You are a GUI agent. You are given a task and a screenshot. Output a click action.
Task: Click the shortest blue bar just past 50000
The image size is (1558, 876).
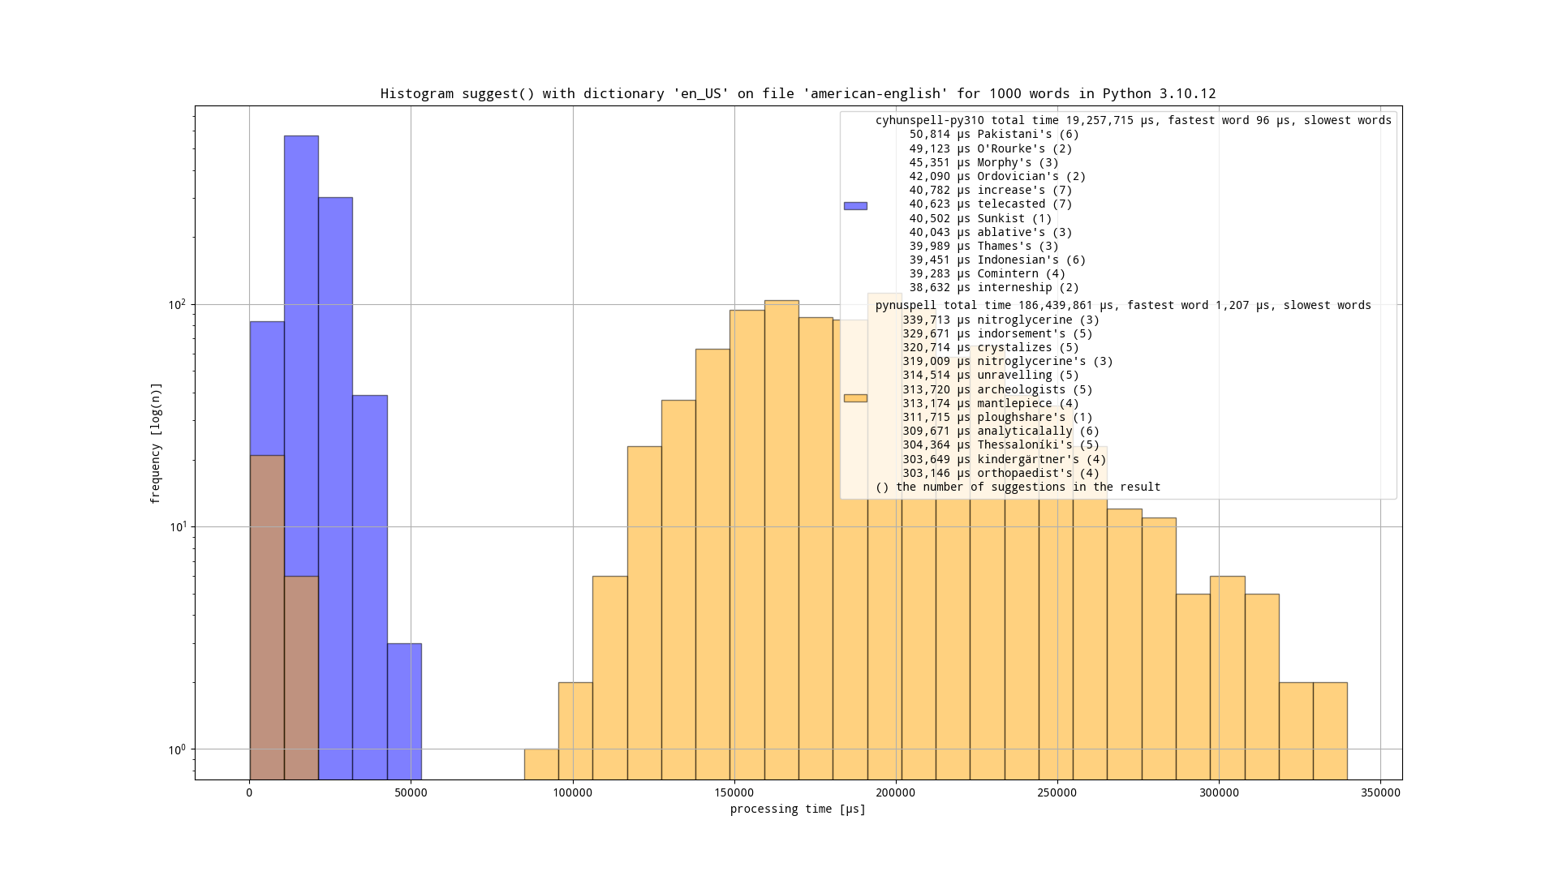pos(404,711)
